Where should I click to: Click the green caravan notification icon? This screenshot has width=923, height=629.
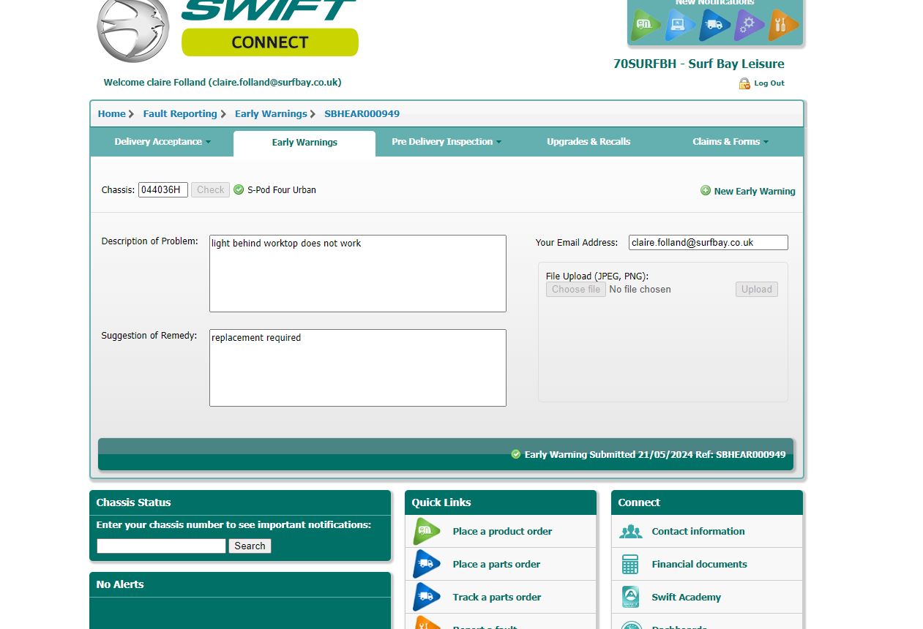click(645, 25)
